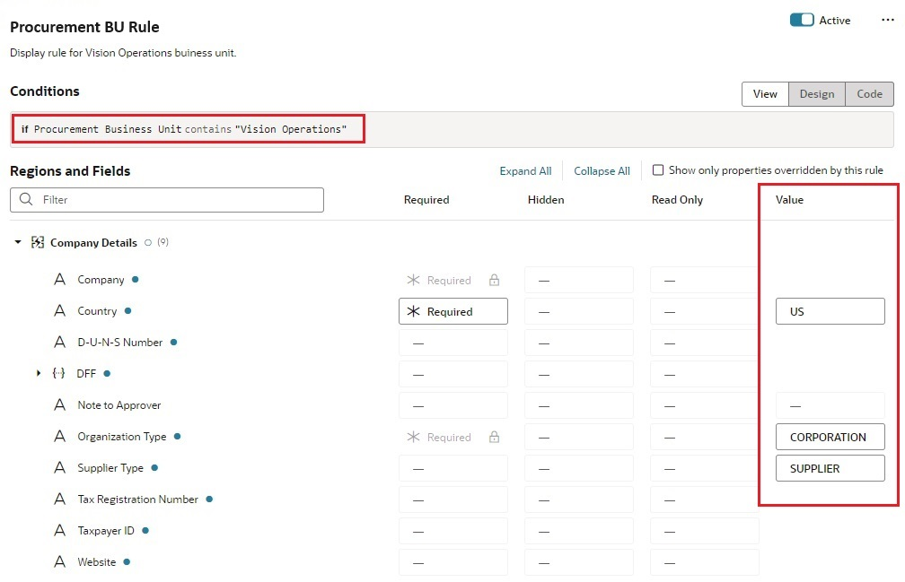The width and height of the screenshot is (905, 582).
Task: Open Required setting for Taxpayer ID
Action: [453, 531]
